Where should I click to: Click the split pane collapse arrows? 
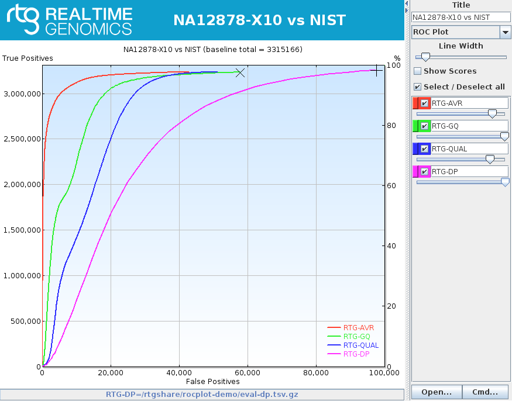[x=407, y=6]
